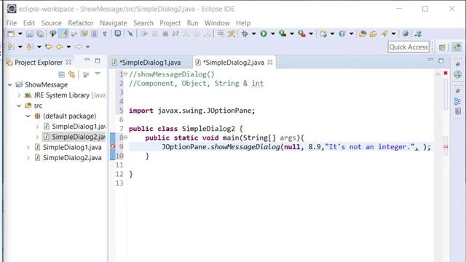Close the SimpleDialog2.java editor tab
This screenshot has width=466, height=262.
(270, 62)
